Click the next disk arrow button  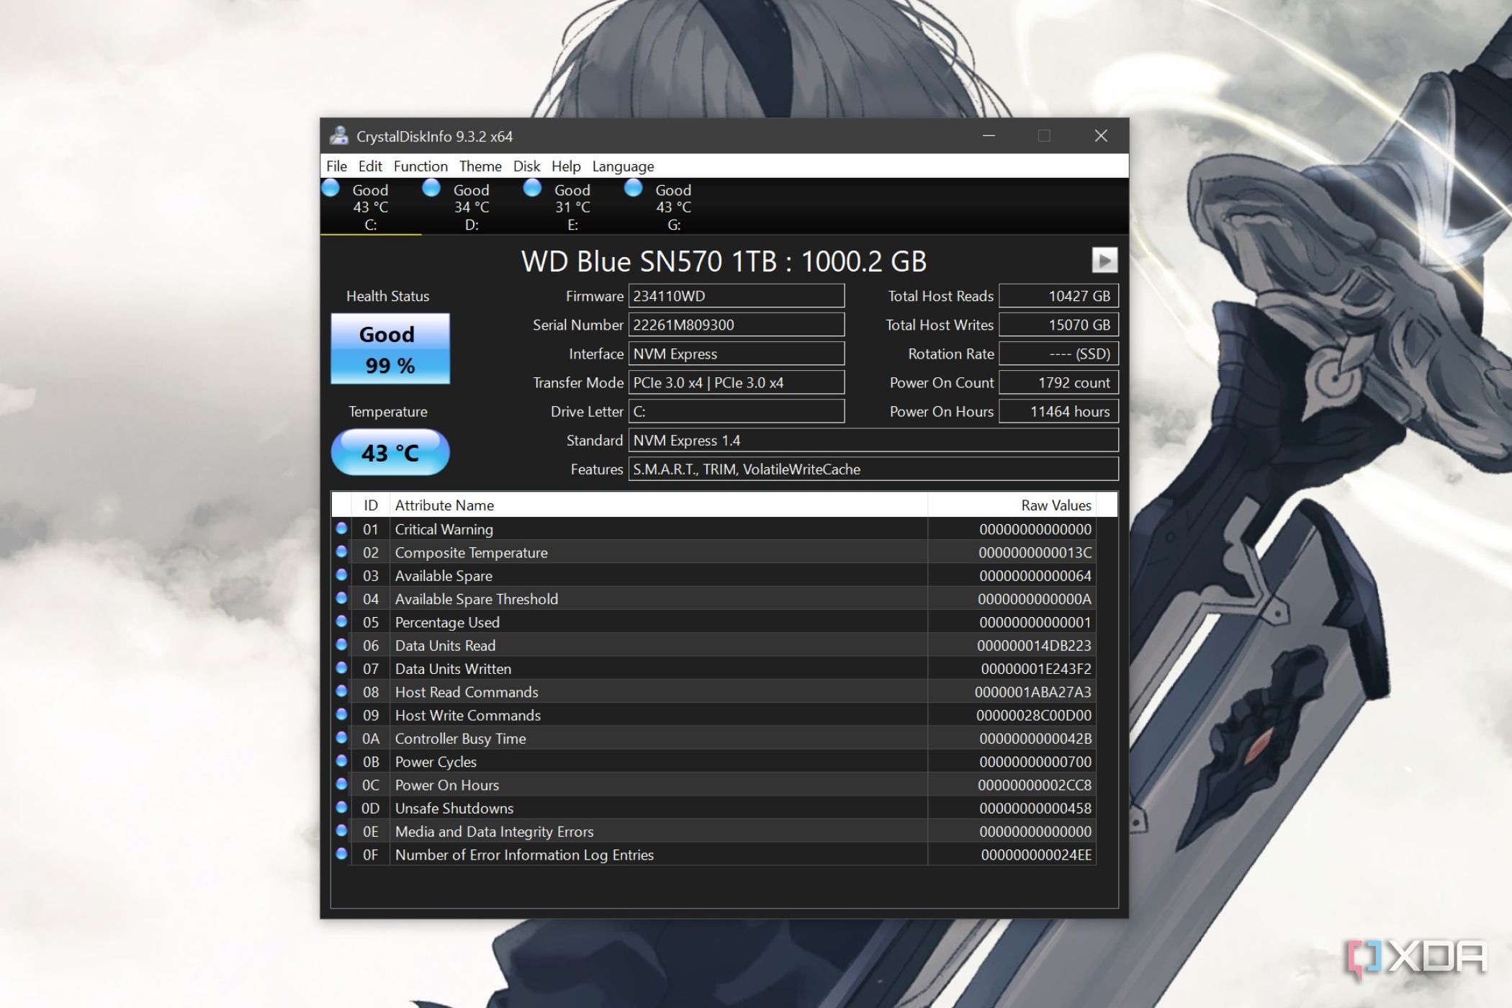pyautogui.click(x=1104, y=260)
